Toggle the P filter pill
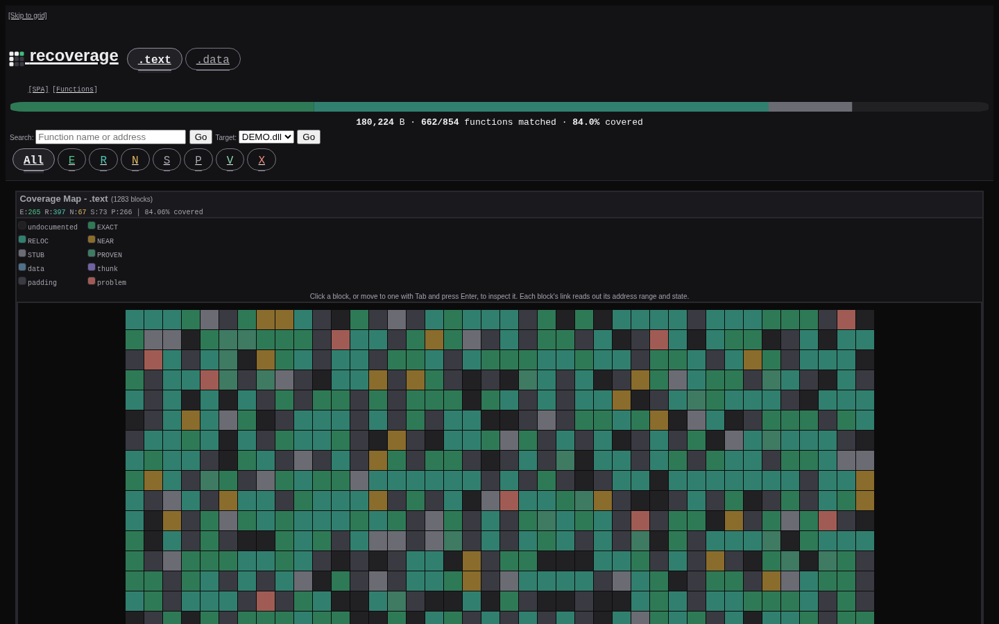The height and width of the screenshot is (624, 999). click(198, 159)
